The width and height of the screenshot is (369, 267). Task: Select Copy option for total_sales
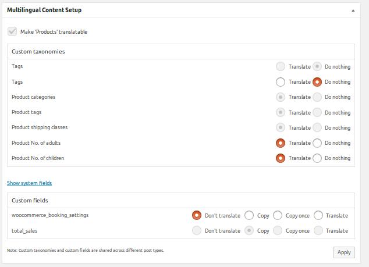click(x=249, y=230)
